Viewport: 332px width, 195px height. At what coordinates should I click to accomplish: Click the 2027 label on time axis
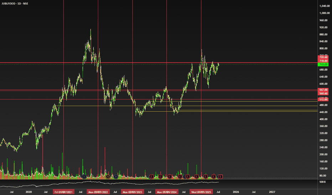coord(272,192)
